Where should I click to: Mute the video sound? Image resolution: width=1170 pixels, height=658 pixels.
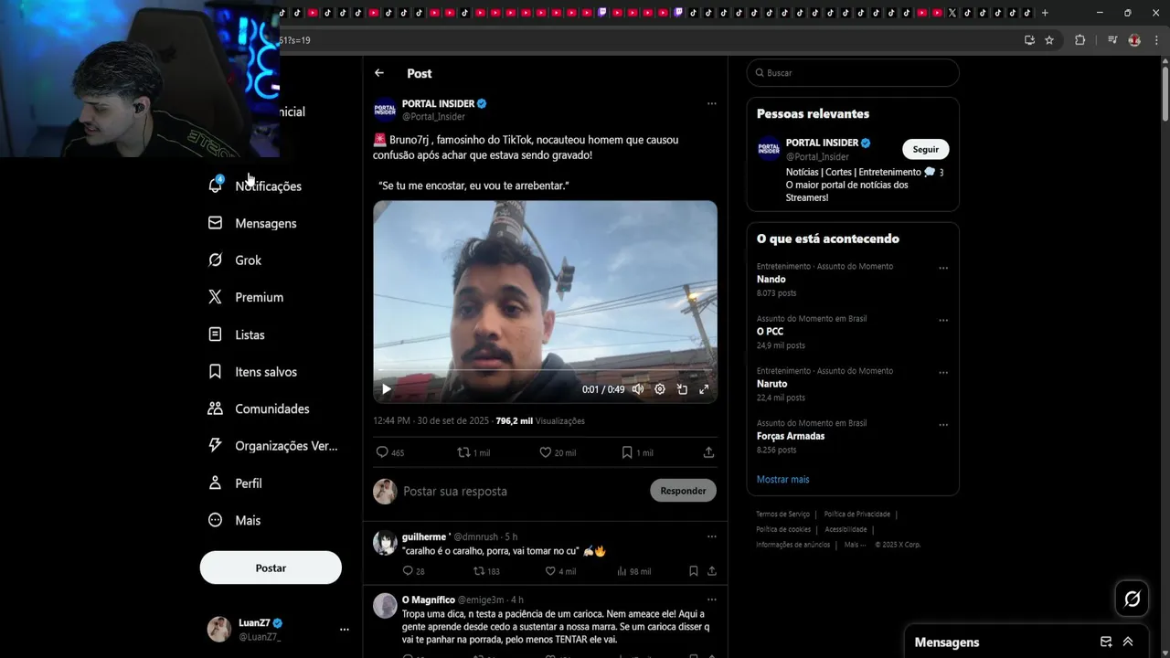point(638,389)
